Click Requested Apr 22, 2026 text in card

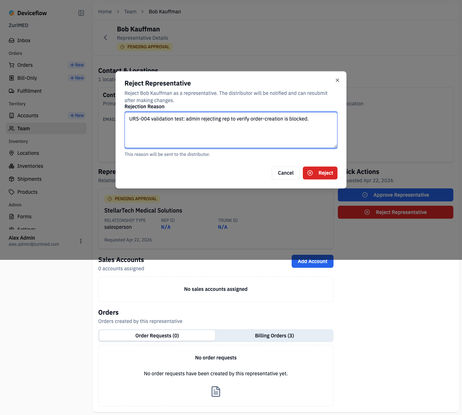pos(128,240)
